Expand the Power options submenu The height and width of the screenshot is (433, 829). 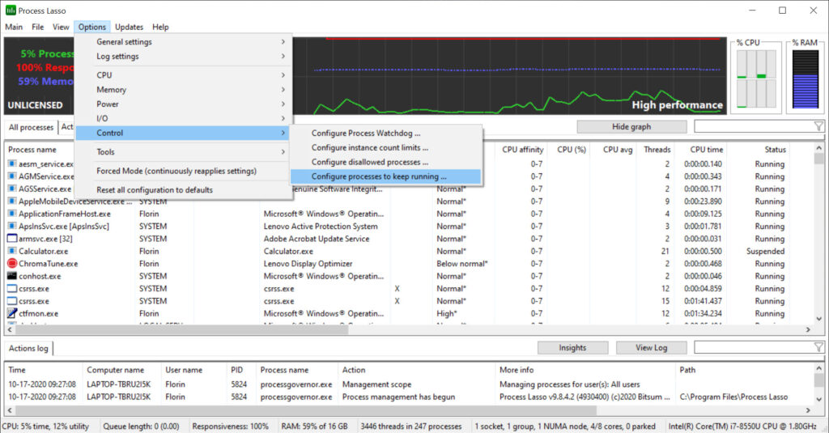(x=184, y=104)
